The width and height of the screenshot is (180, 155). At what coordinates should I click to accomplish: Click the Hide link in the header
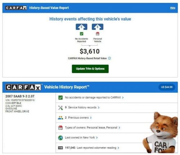(x=172, y=8)
